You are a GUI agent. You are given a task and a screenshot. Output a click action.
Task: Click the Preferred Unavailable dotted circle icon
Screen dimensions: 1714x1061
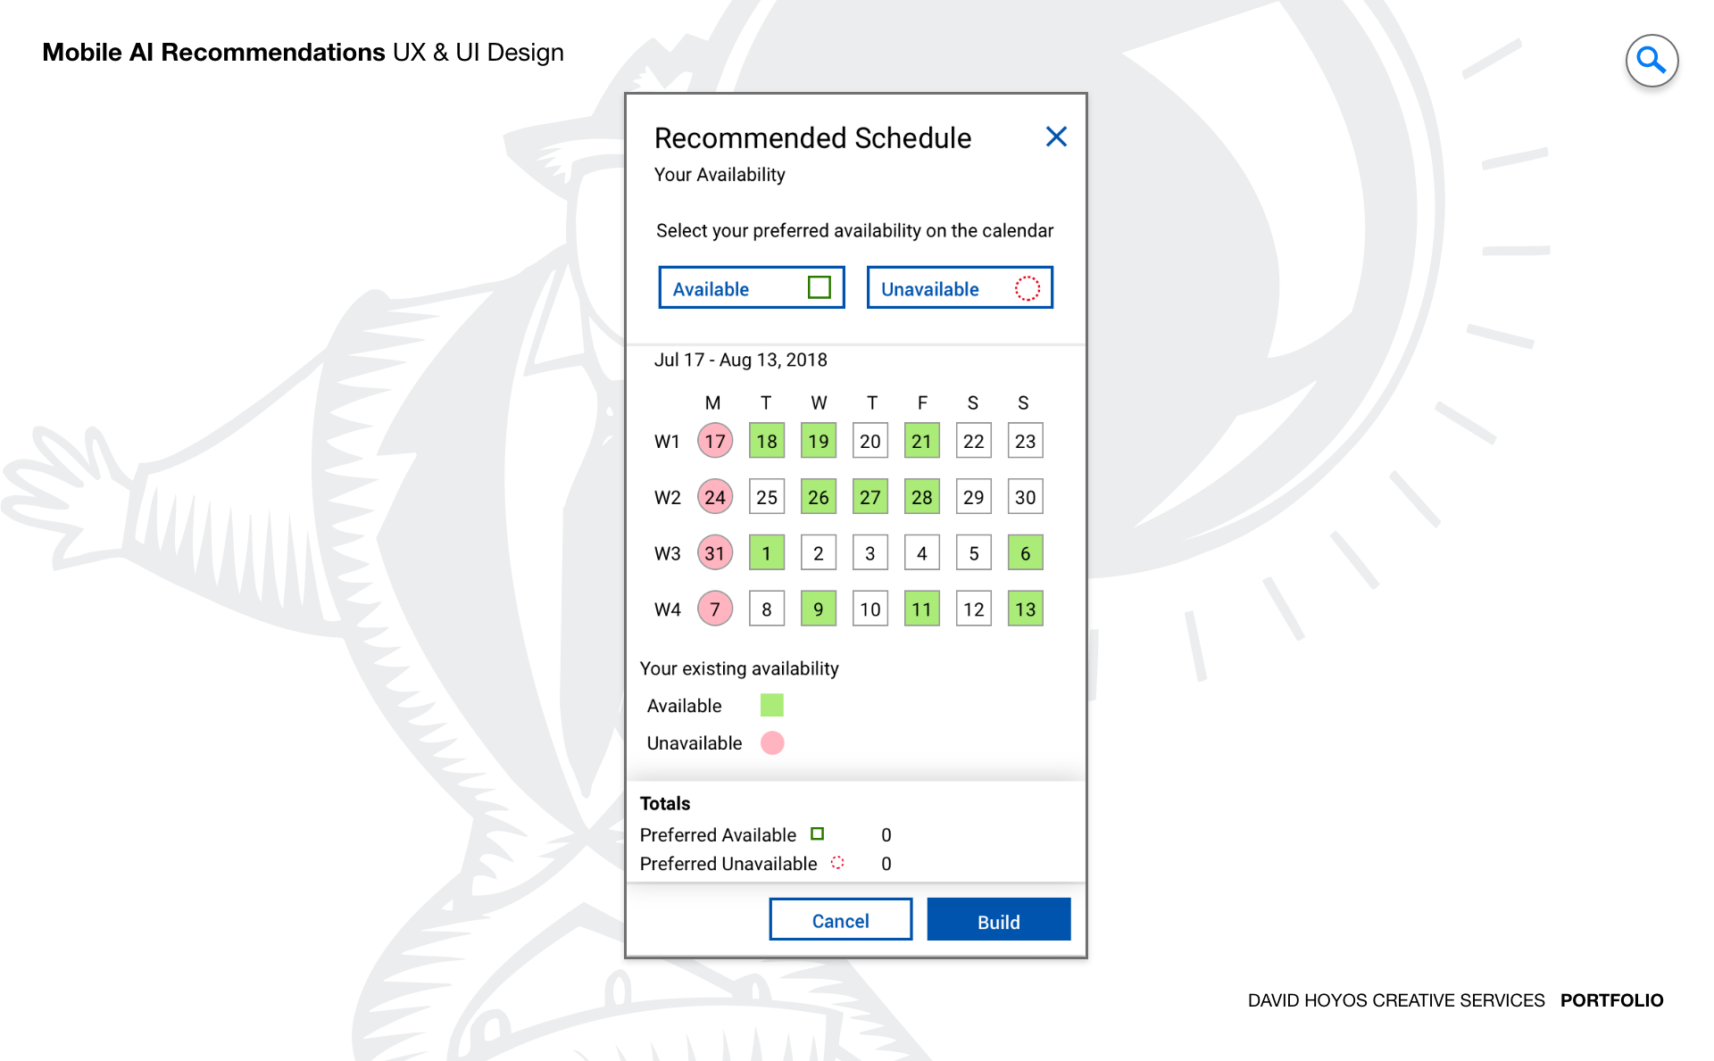pos(837,862)
